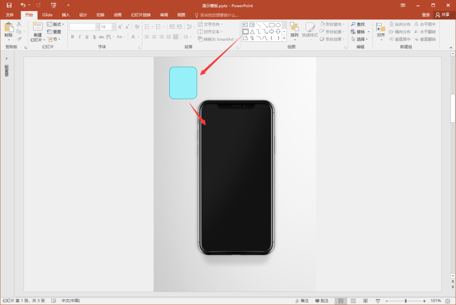The image size is (456, 305).
Task: Open the font name combo box
Action: point(84,27)
